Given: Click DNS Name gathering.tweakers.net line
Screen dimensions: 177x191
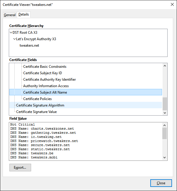Looking at the screenshot, I should [43, 133].
